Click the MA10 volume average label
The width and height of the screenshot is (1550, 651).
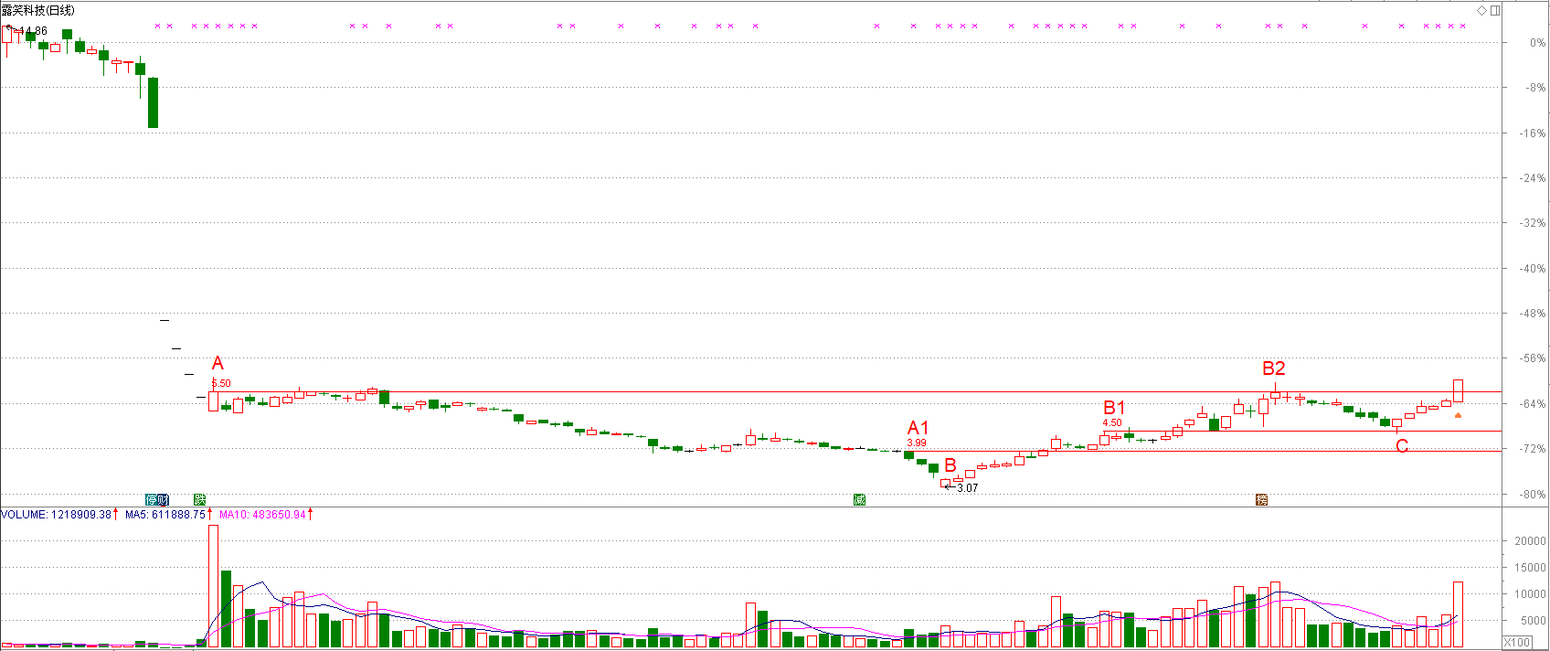tap(262, 515)
